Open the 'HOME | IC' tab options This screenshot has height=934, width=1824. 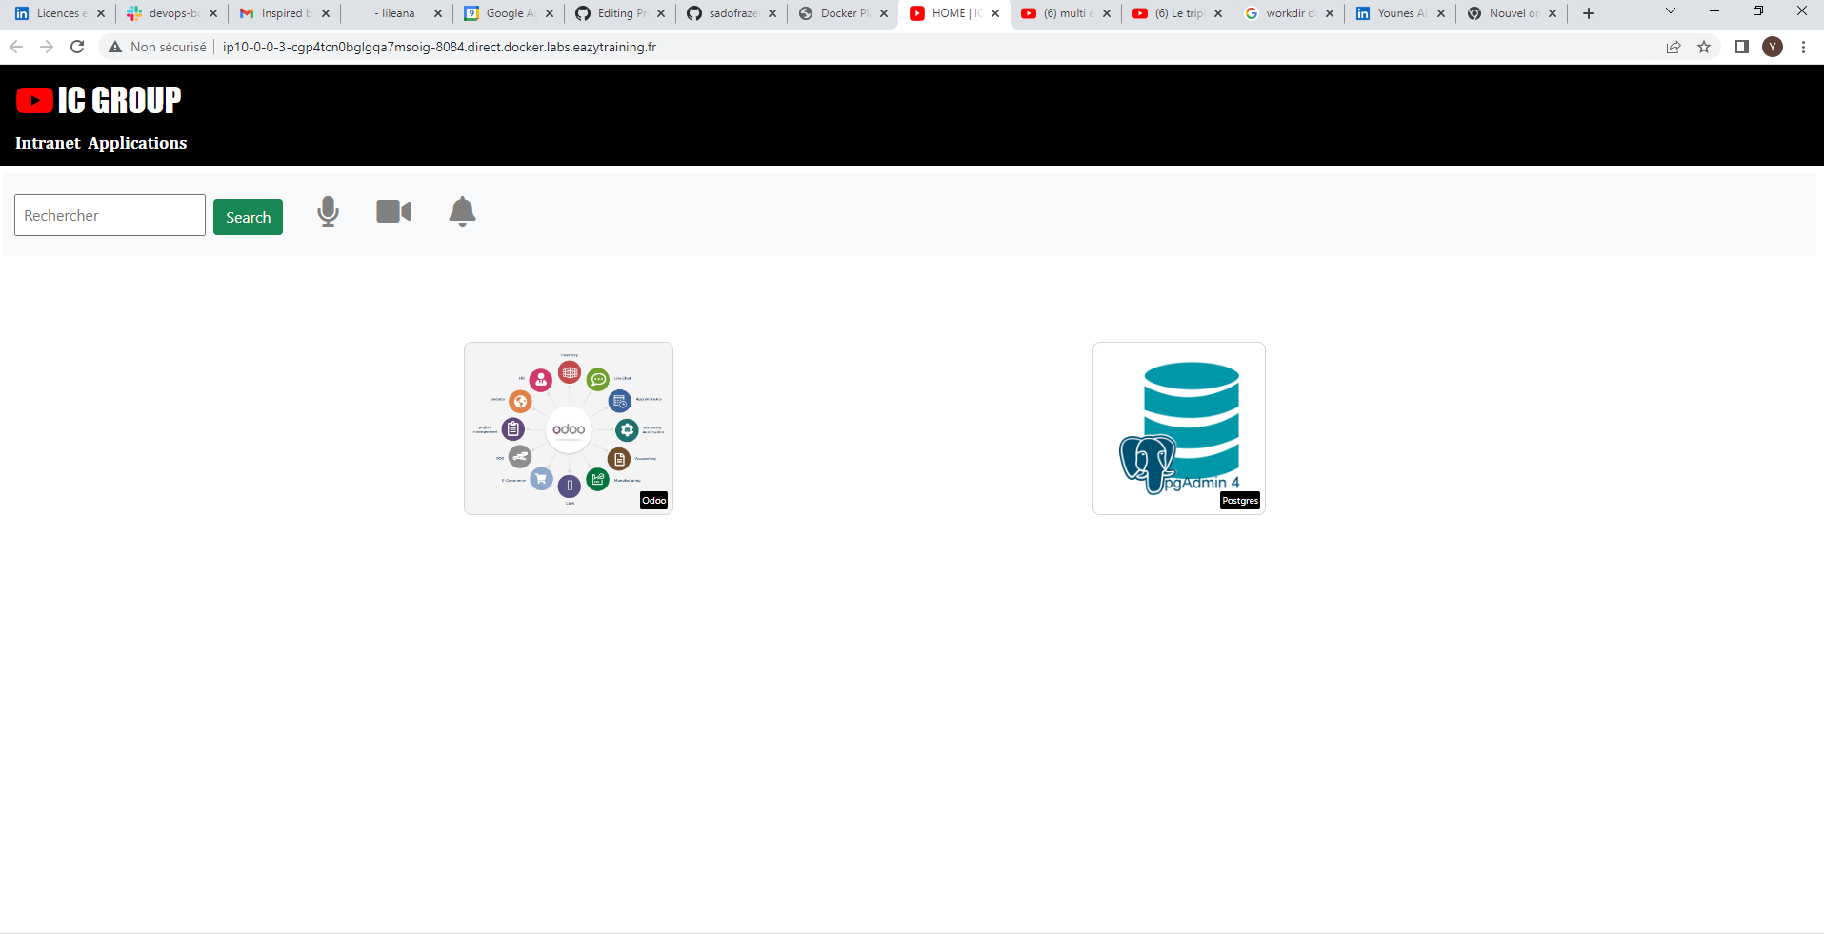(x=995, y=13)
